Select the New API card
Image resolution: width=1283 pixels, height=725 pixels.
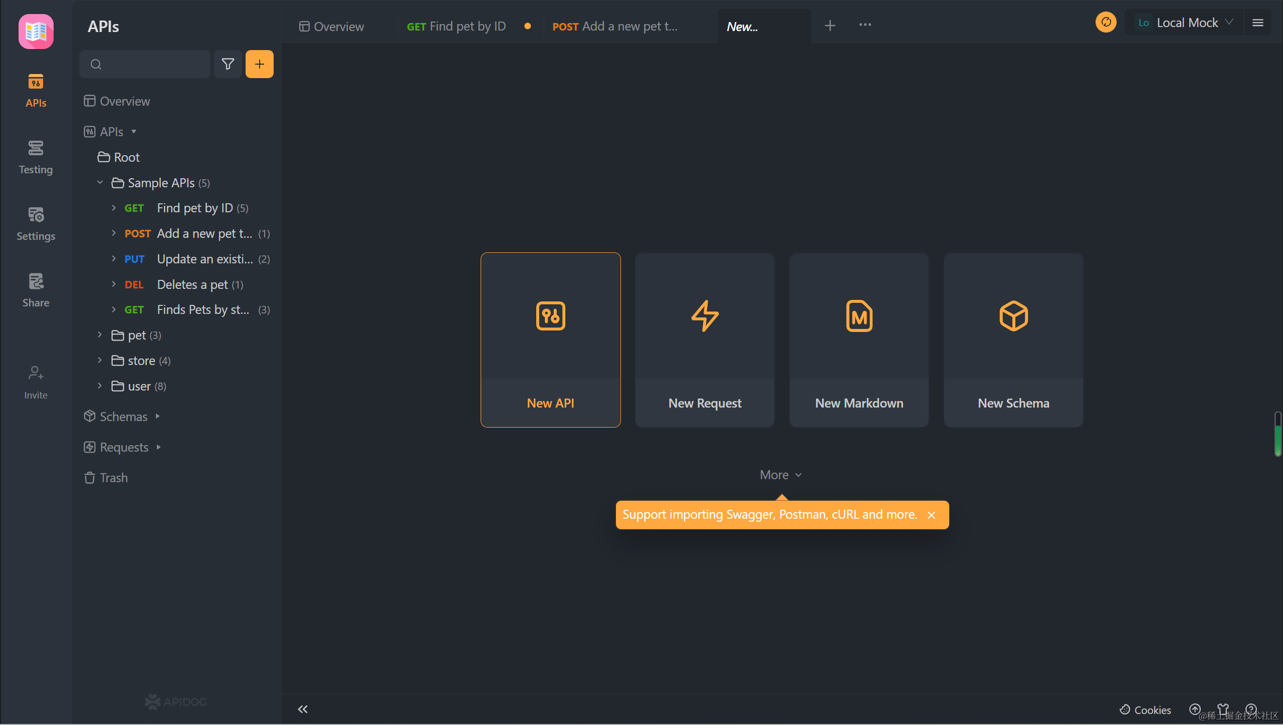(550, 340)
